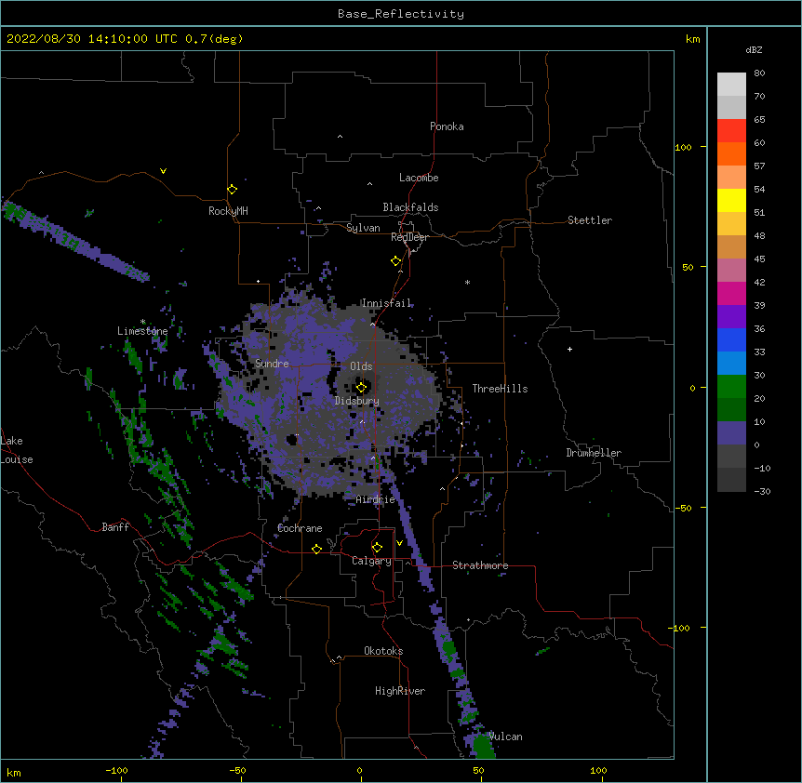Screen dimensions: 802x783
Task: Pick the dark green 20 dBZ legend swatch
Action: (731, 410)
